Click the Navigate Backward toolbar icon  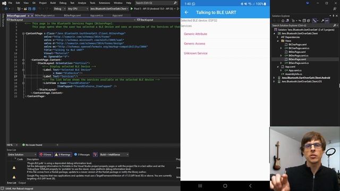pos(6,8)
